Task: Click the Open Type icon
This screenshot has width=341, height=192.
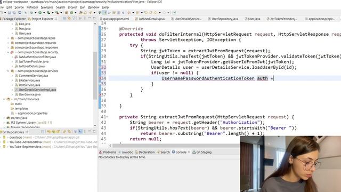Action: (80, 13)
